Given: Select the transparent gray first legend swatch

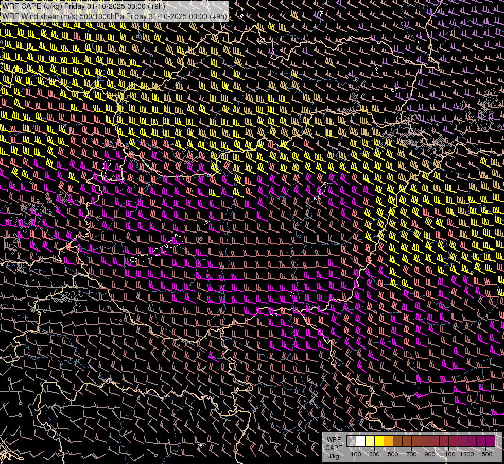Looking at the screenshot, I should coord(351,441).
